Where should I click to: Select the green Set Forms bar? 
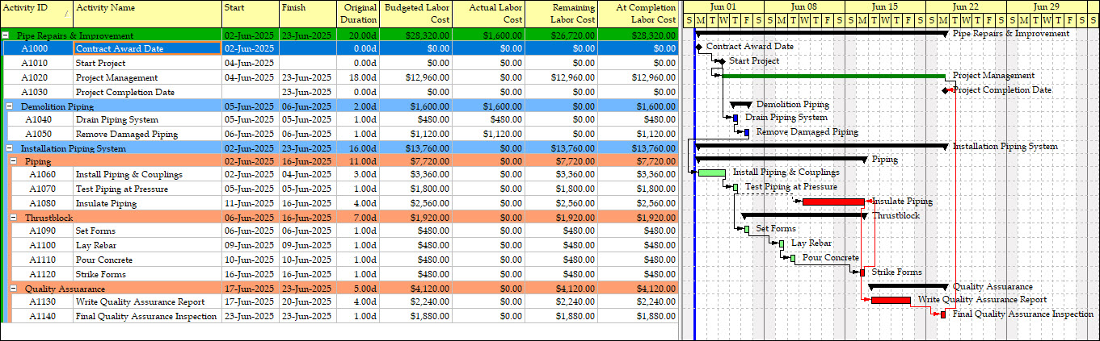[x=747, y=230]
